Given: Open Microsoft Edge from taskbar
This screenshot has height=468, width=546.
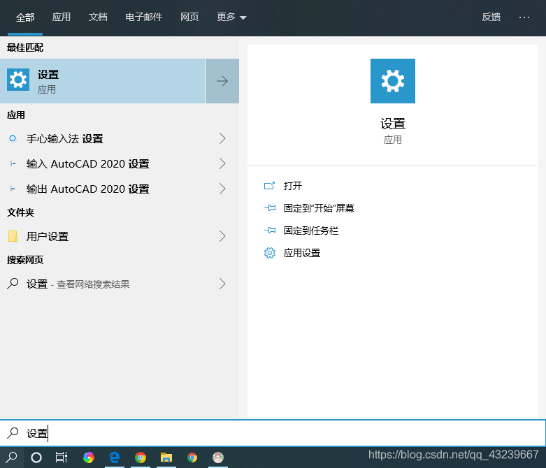Looking at the screenshot, I should [x=115, y=458].
